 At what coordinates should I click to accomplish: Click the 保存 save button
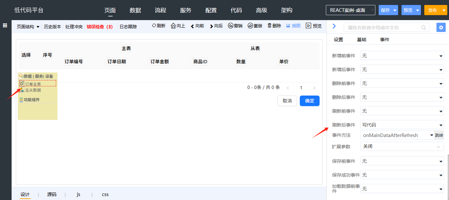click(385, 10)
